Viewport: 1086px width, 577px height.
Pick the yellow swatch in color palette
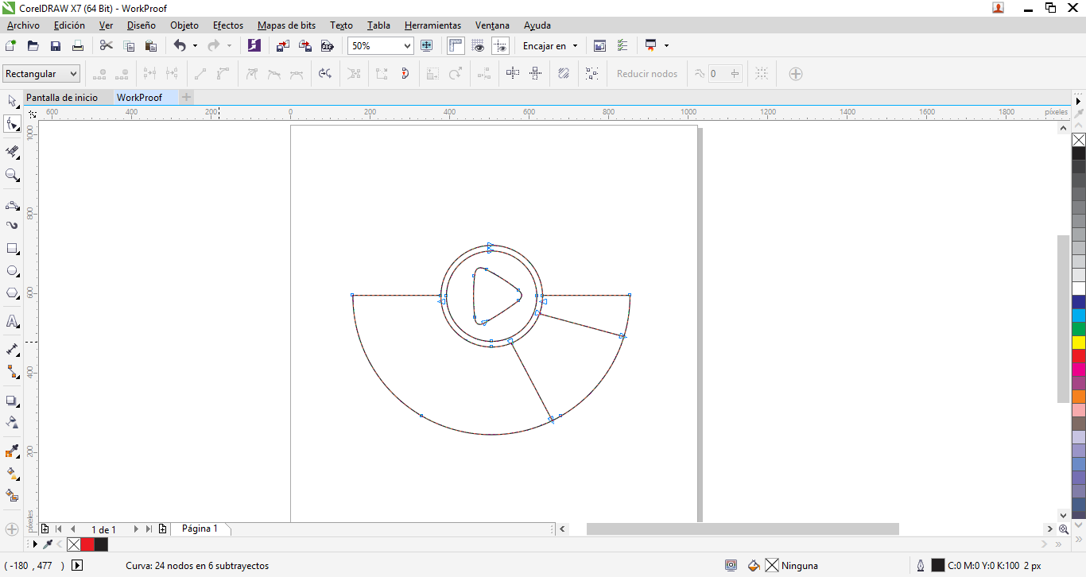click(x=1079, y=343)
